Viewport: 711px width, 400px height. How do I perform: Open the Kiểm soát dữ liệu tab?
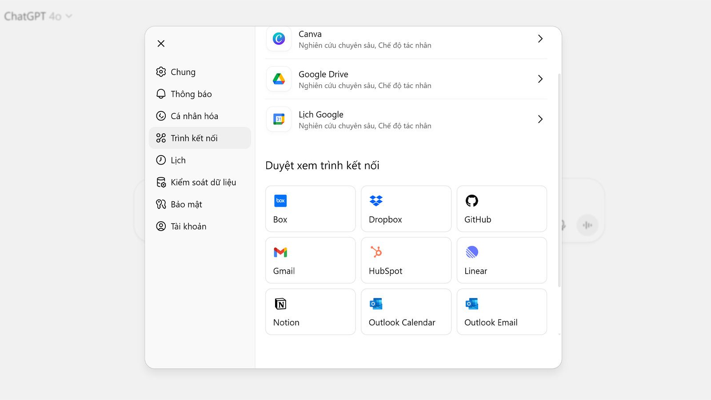[200, 182]
